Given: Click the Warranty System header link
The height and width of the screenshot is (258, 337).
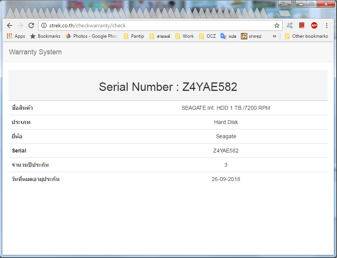Looking at the screenshot, I should [35, 52].
